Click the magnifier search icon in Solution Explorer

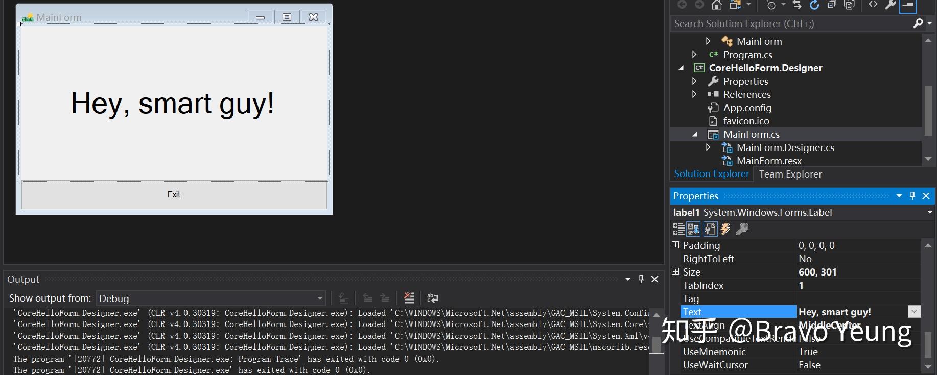tap(918, 23)
